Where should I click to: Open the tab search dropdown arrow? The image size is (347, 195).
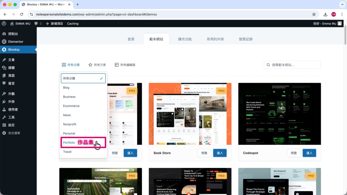pos(342,5)
